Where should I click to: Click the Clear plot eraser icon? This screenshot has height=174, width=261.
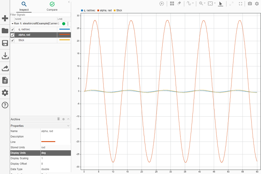click(179, 4)
